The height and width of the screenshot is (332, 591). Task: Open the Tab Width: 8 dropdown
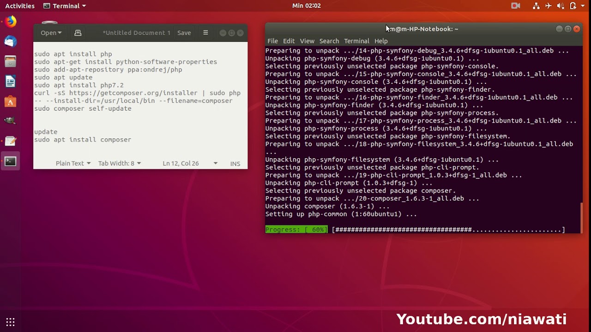(x=120, y=163)
